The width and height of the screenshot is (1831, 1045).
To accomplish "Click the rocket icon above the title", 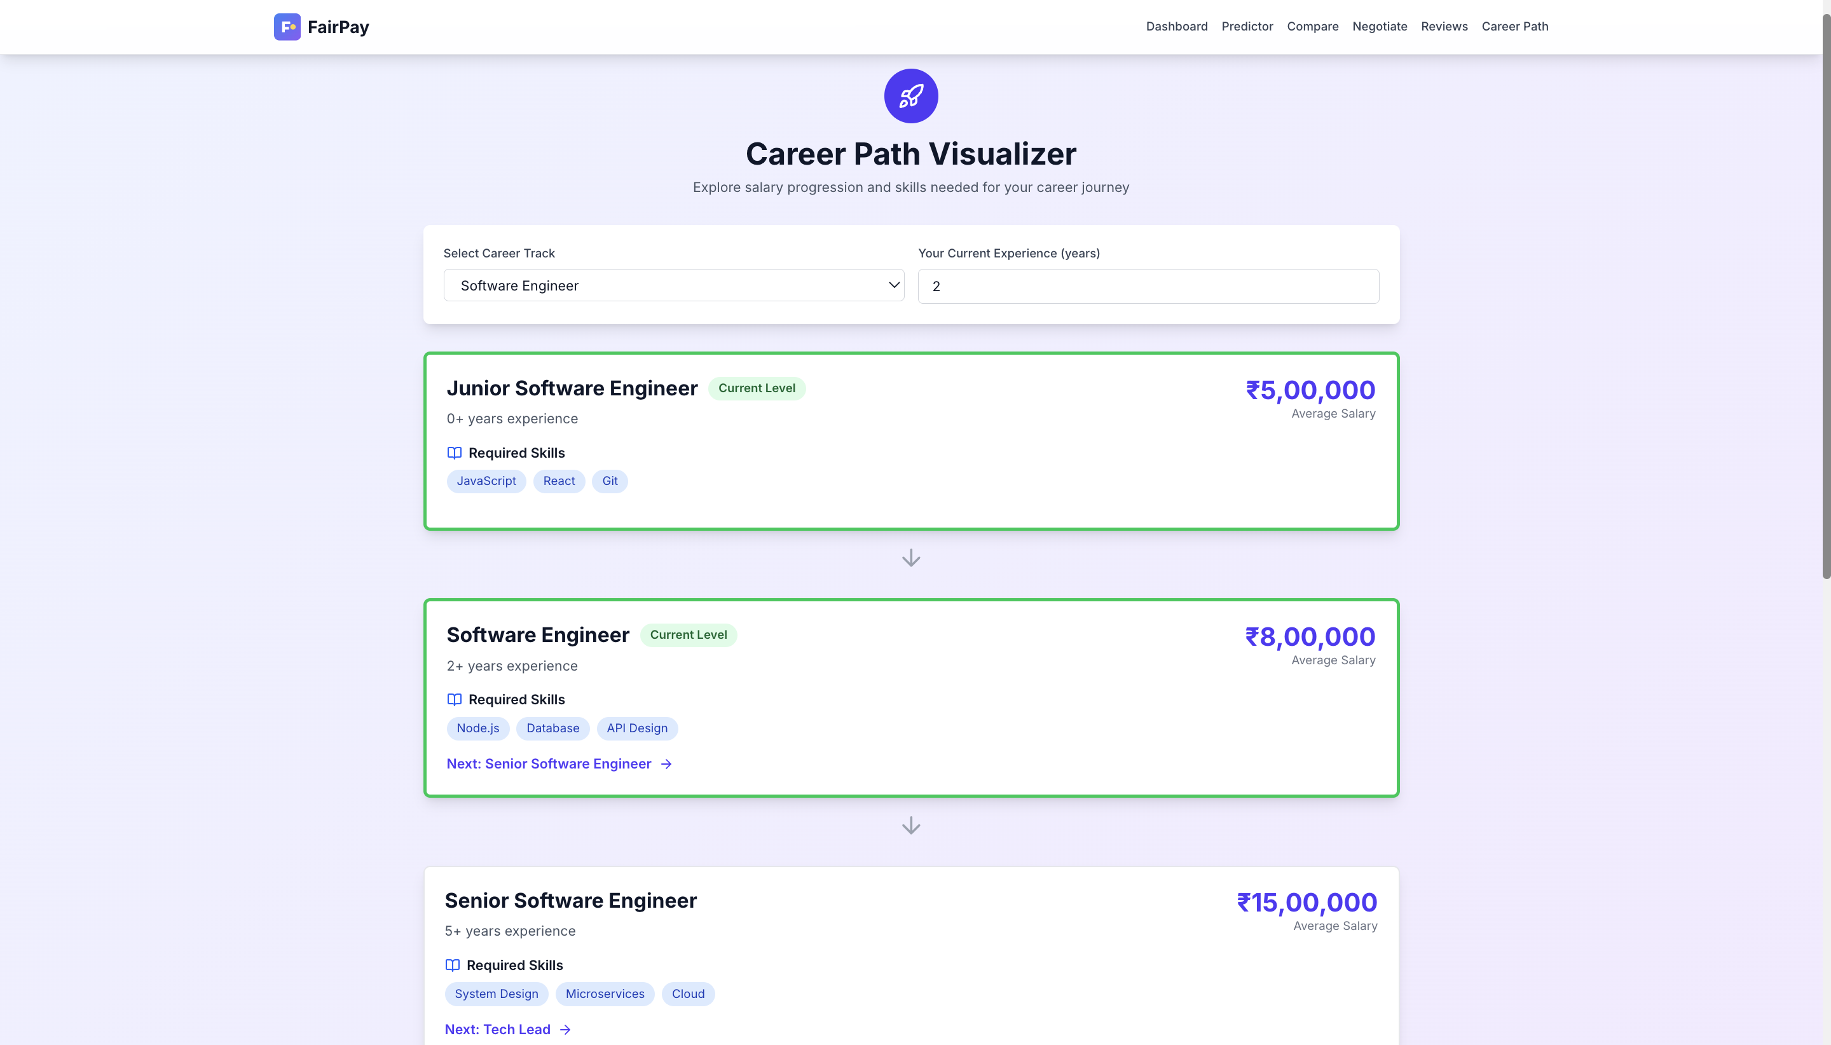I will (x=910, y=96).
